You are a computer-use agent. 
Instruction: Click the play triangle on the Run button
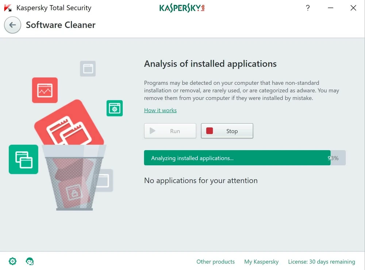[153, 131]
